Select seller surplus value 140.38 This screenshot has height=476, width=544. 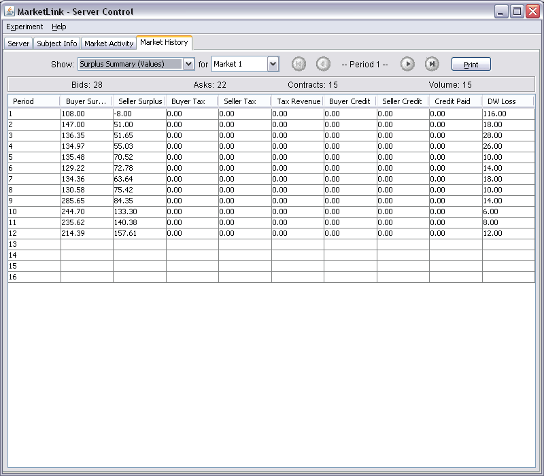(139, 222)
